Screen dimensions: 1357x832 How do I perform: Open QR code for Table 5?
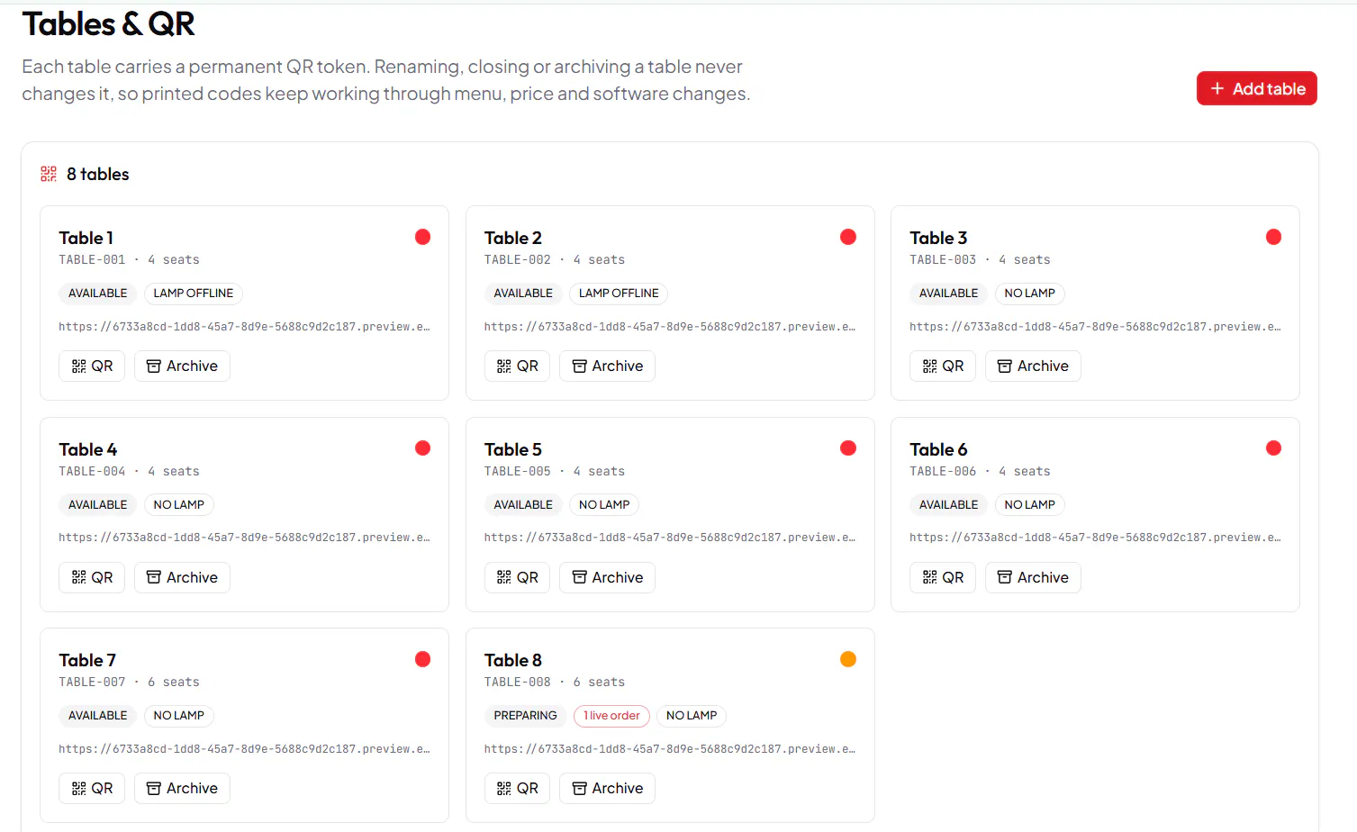pyautogui.click(x=517, y=577)
